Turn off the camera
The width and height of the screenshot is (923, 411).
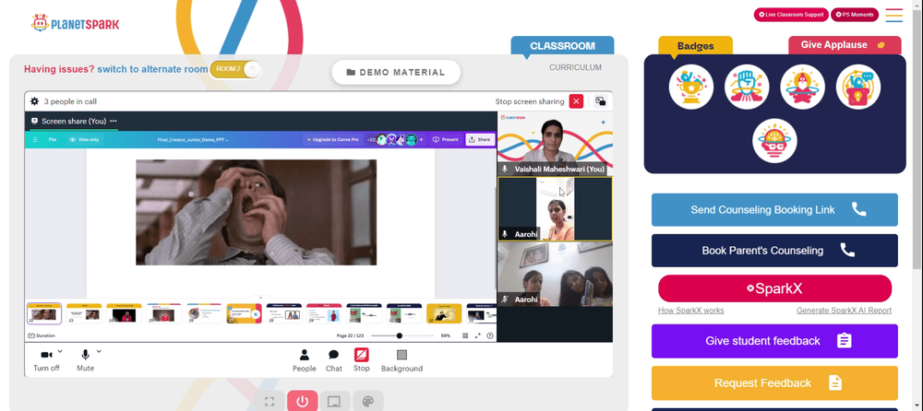[46, 359]
